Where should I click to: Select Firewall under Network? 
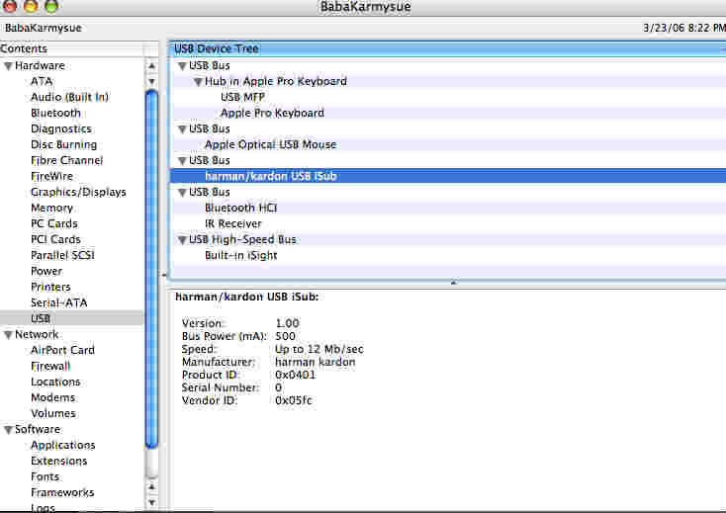pos(50,366)
